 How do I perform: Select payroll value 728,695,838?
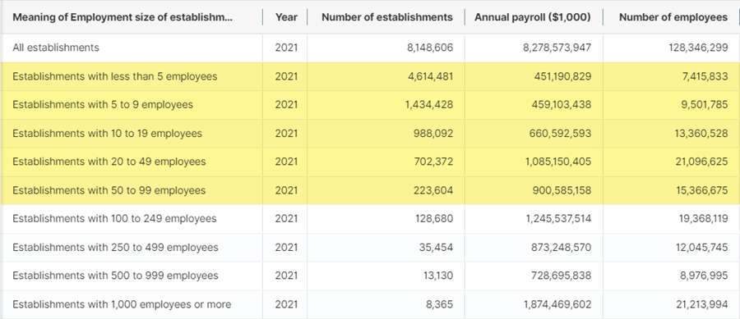pyautogui.click(x=561, y=276)
